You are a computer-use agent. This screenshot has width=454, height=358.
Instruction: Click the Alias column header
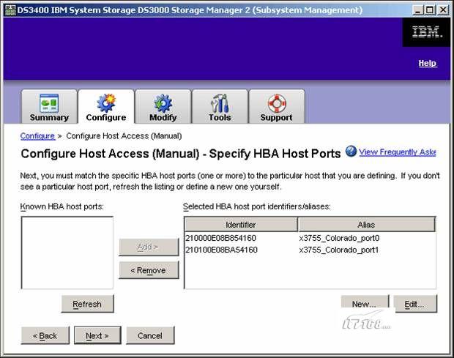click(367, 225)
